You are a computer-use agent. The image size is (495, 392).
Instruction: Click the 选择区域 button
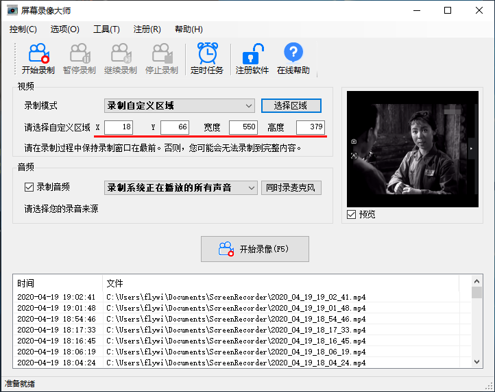coord(291,105)
